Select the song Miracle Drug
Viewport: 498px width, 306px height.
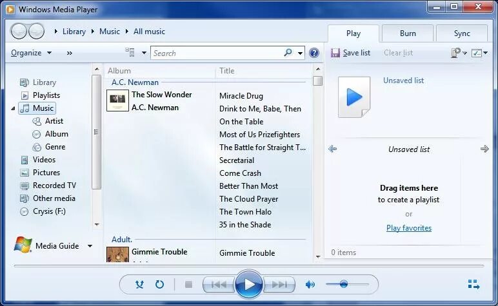click(241, 96)
